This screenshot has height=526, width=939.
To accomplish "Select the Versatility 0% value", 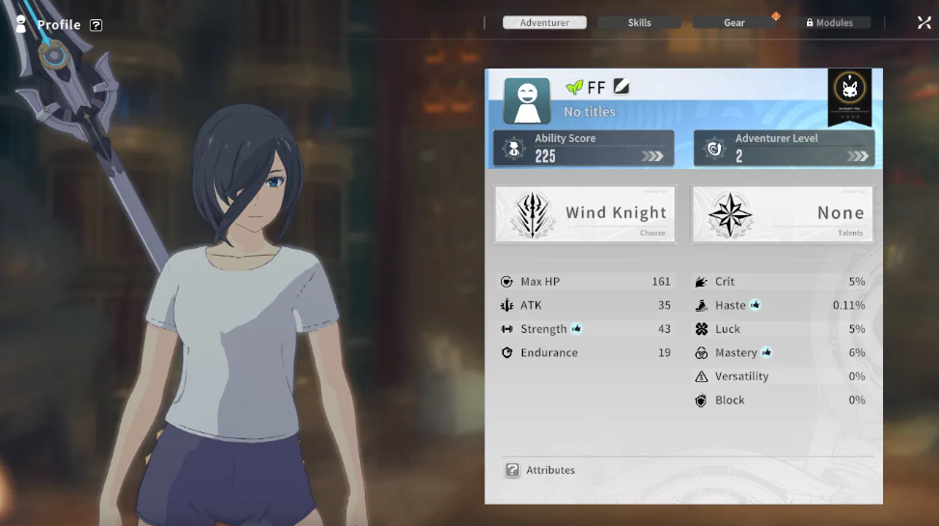I will point(857,376).
